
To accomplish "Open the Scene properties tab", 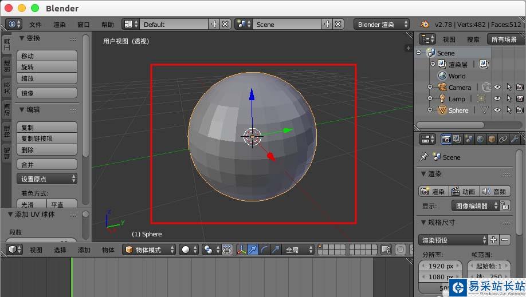I will 469,139.
